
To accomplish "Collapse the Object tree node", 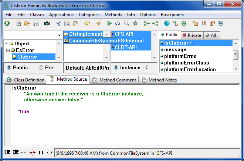I will point(6,44).
